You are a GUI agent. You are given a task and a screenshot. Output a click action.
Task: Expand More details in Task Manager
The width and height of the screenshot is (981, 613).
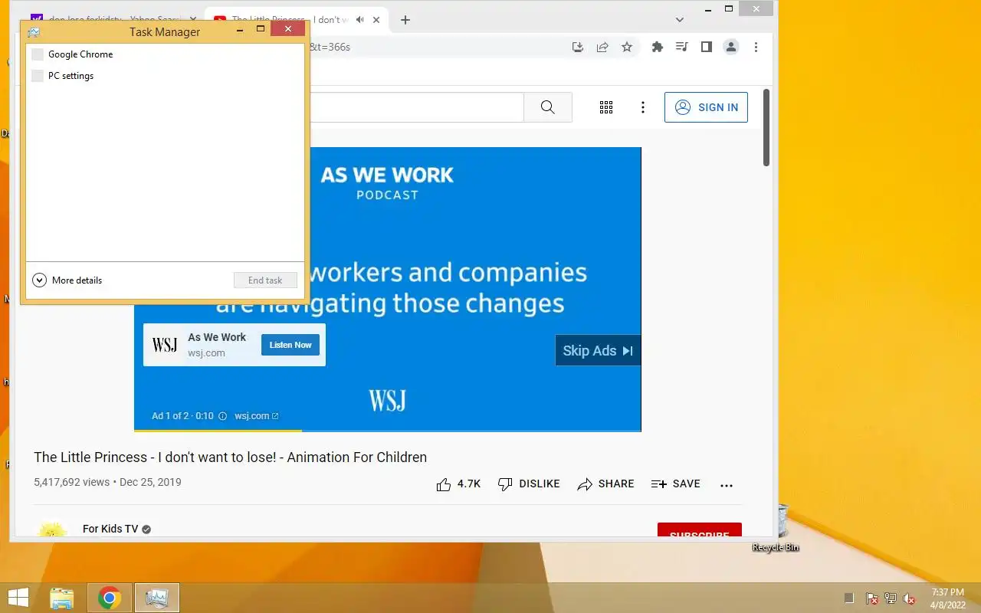(x=67, y=280)
